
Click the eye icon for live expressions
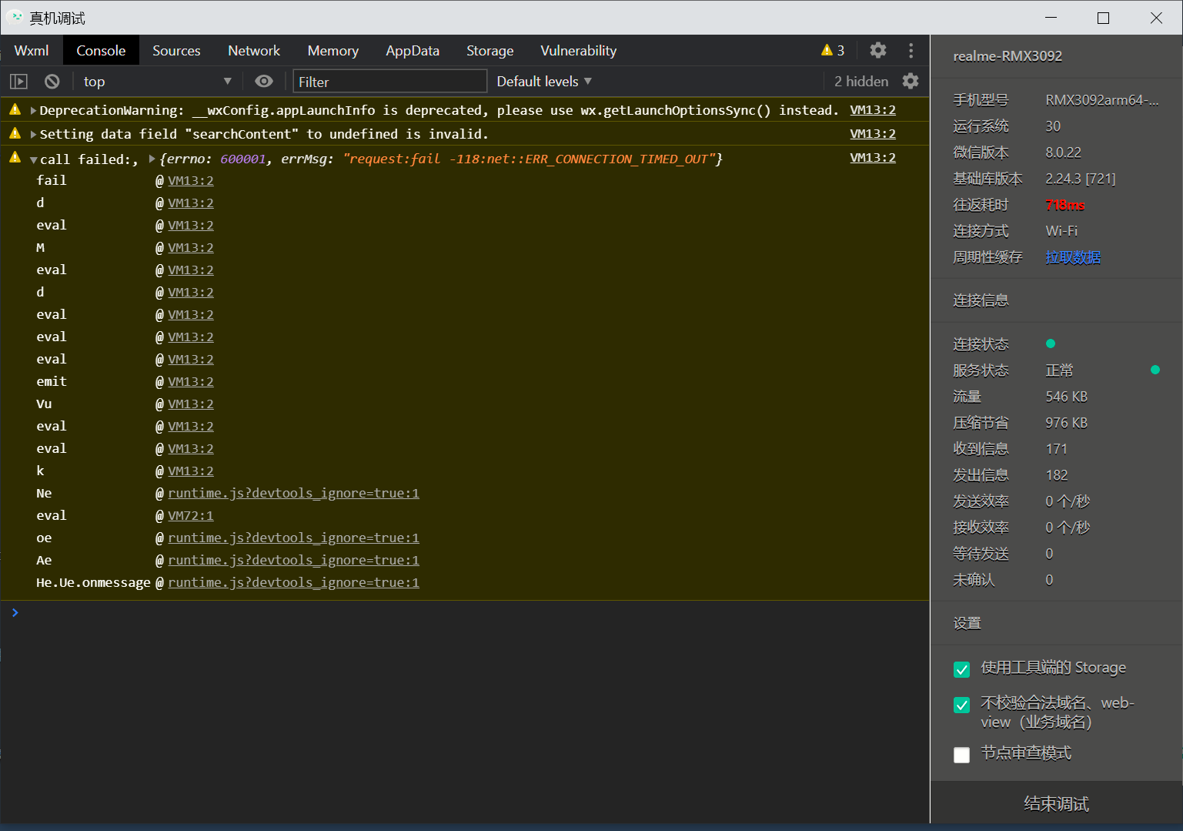coord(264,82)
